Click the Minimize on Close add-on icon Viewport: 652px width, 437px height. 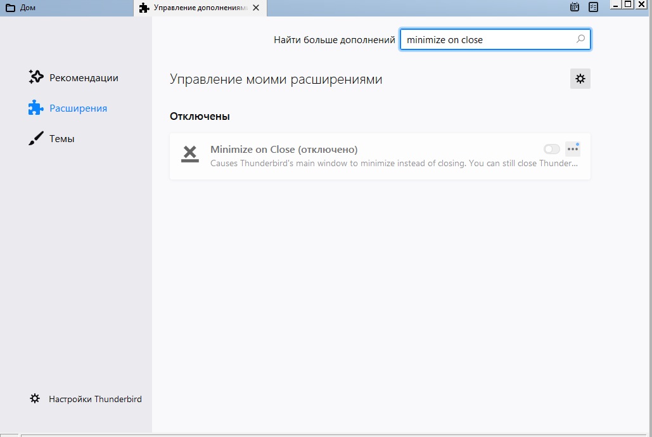coord(190,154)
